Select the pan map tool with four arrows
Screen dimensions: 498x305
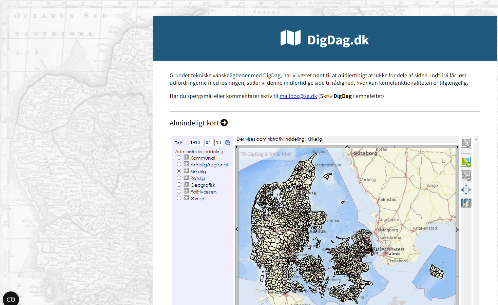466,189
